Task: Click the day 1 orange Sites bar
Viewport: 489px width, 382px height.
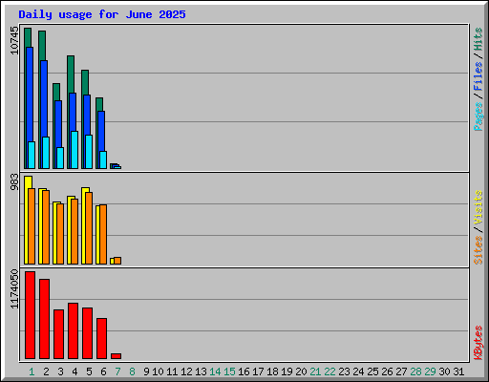Action: (32, 226)
